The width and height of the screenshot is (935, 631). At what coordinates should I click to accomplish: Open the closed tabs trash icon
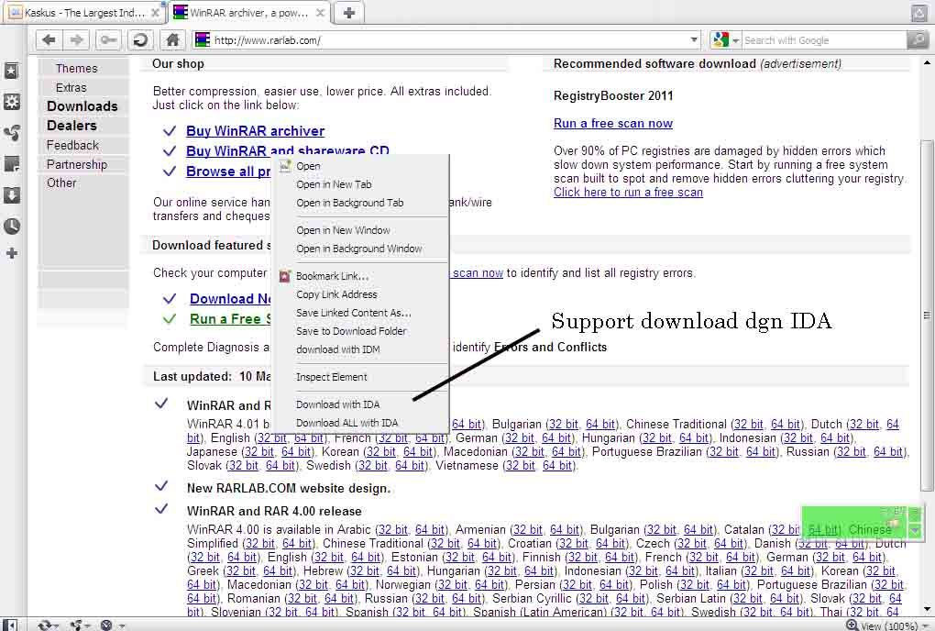[x=918, y=13]
